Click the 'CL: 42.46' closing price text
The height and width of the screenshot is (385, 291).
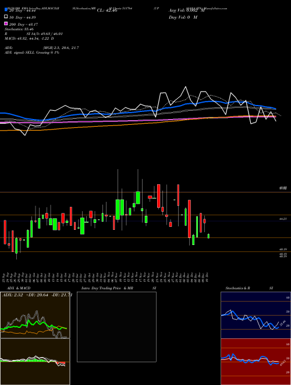(107, 10)
